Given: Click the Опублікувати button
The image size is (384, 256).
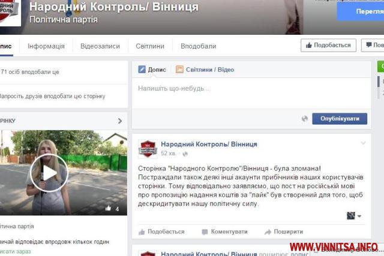Looking at the screenshot, I should (x=340, y=119).
